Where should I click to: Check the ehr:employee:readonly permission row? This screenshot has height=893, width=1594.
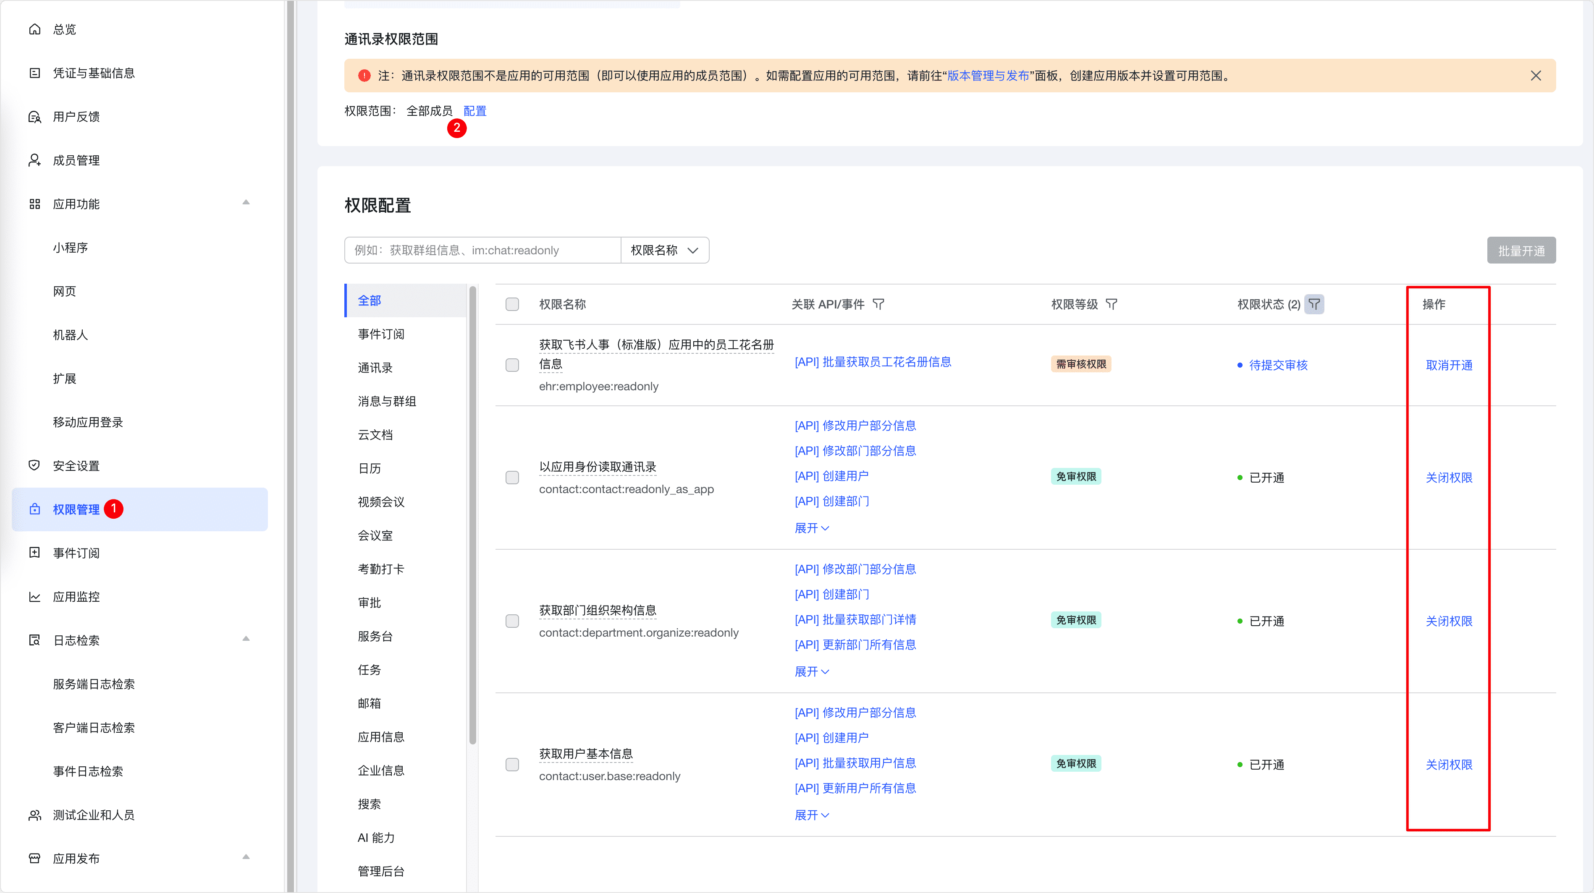pyautogui.click(x=512, y=365)
